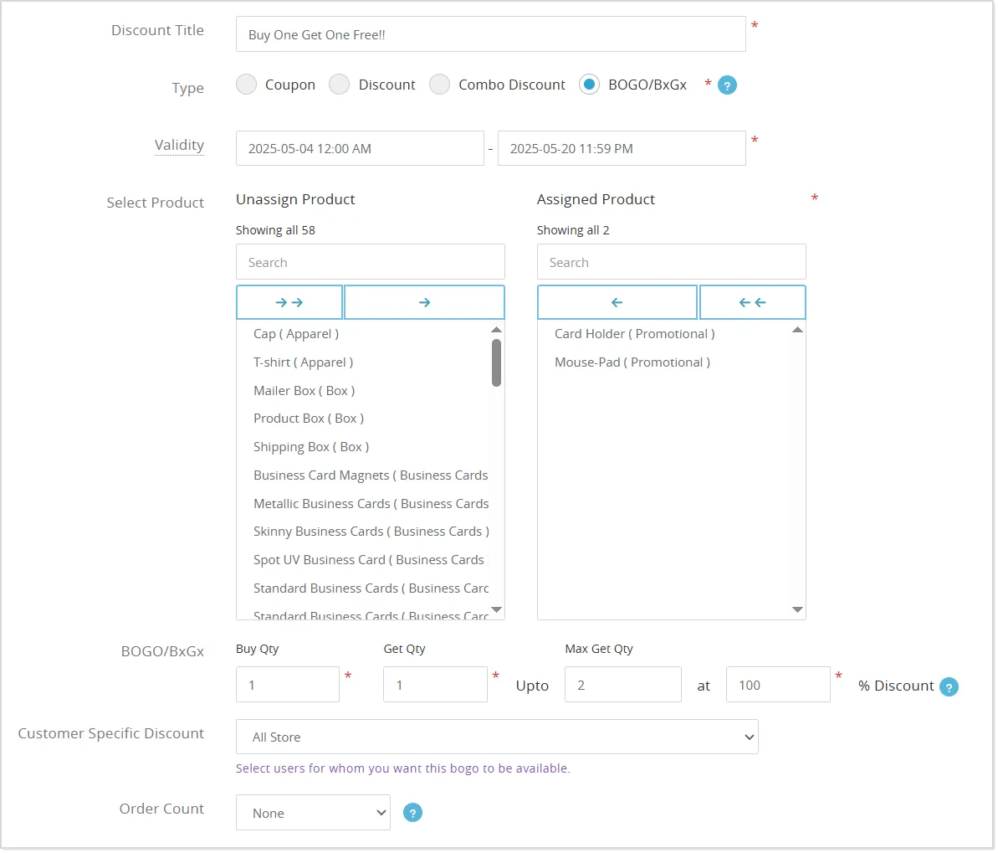Select the Discount type radio button
The width and height of the screenshot is (998, 853).
point(340,85)
